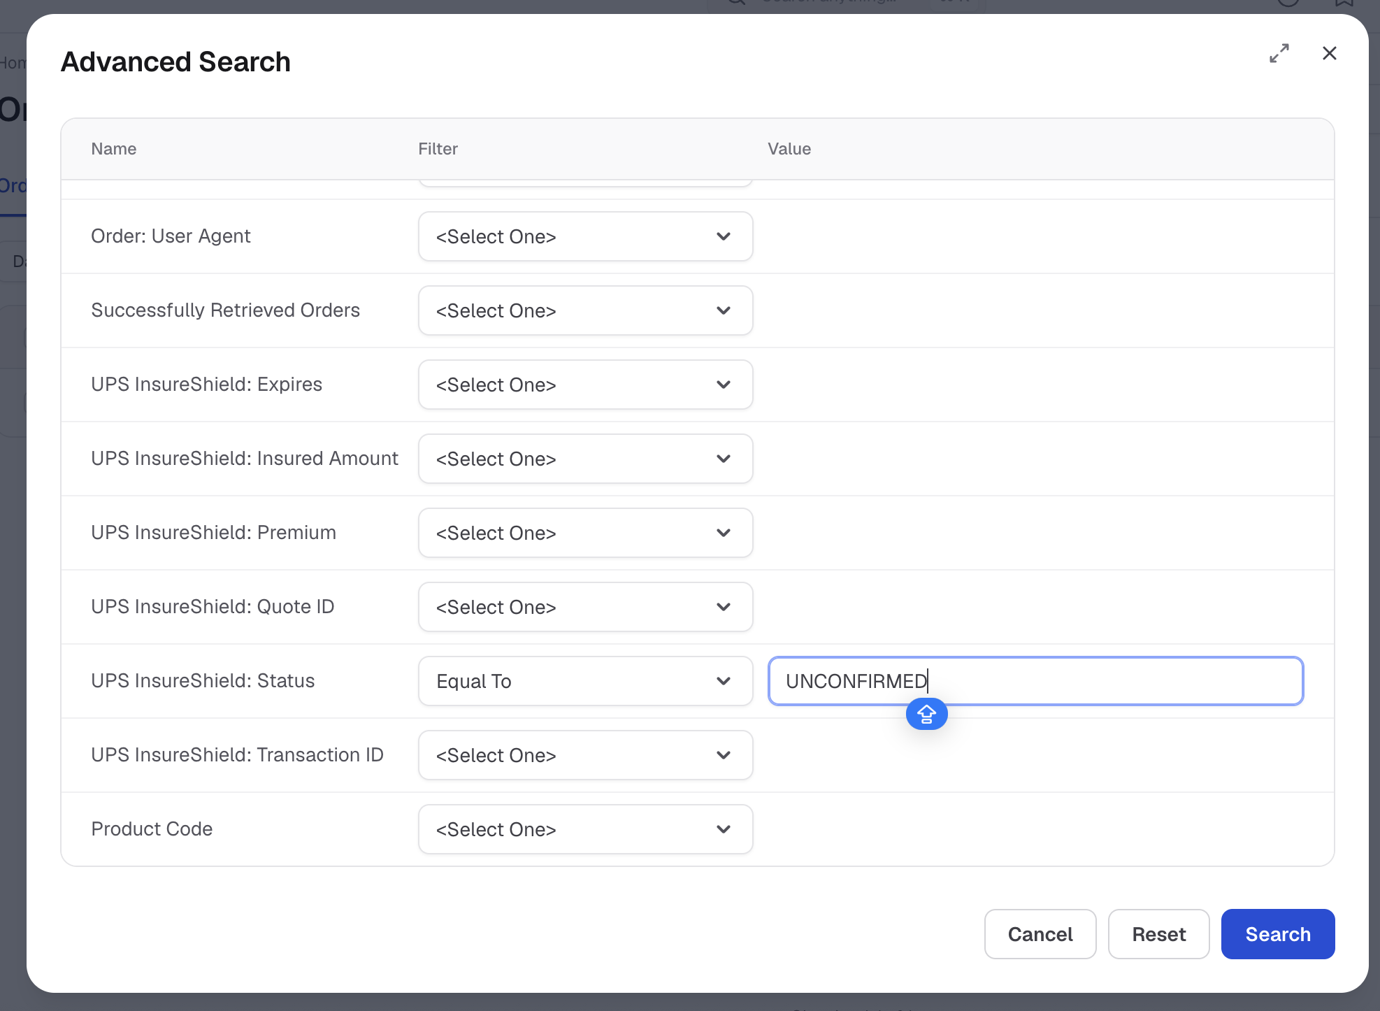Click the Value column header
The height and width of the screenshot is (1011, 1380).
coord(789,149)
